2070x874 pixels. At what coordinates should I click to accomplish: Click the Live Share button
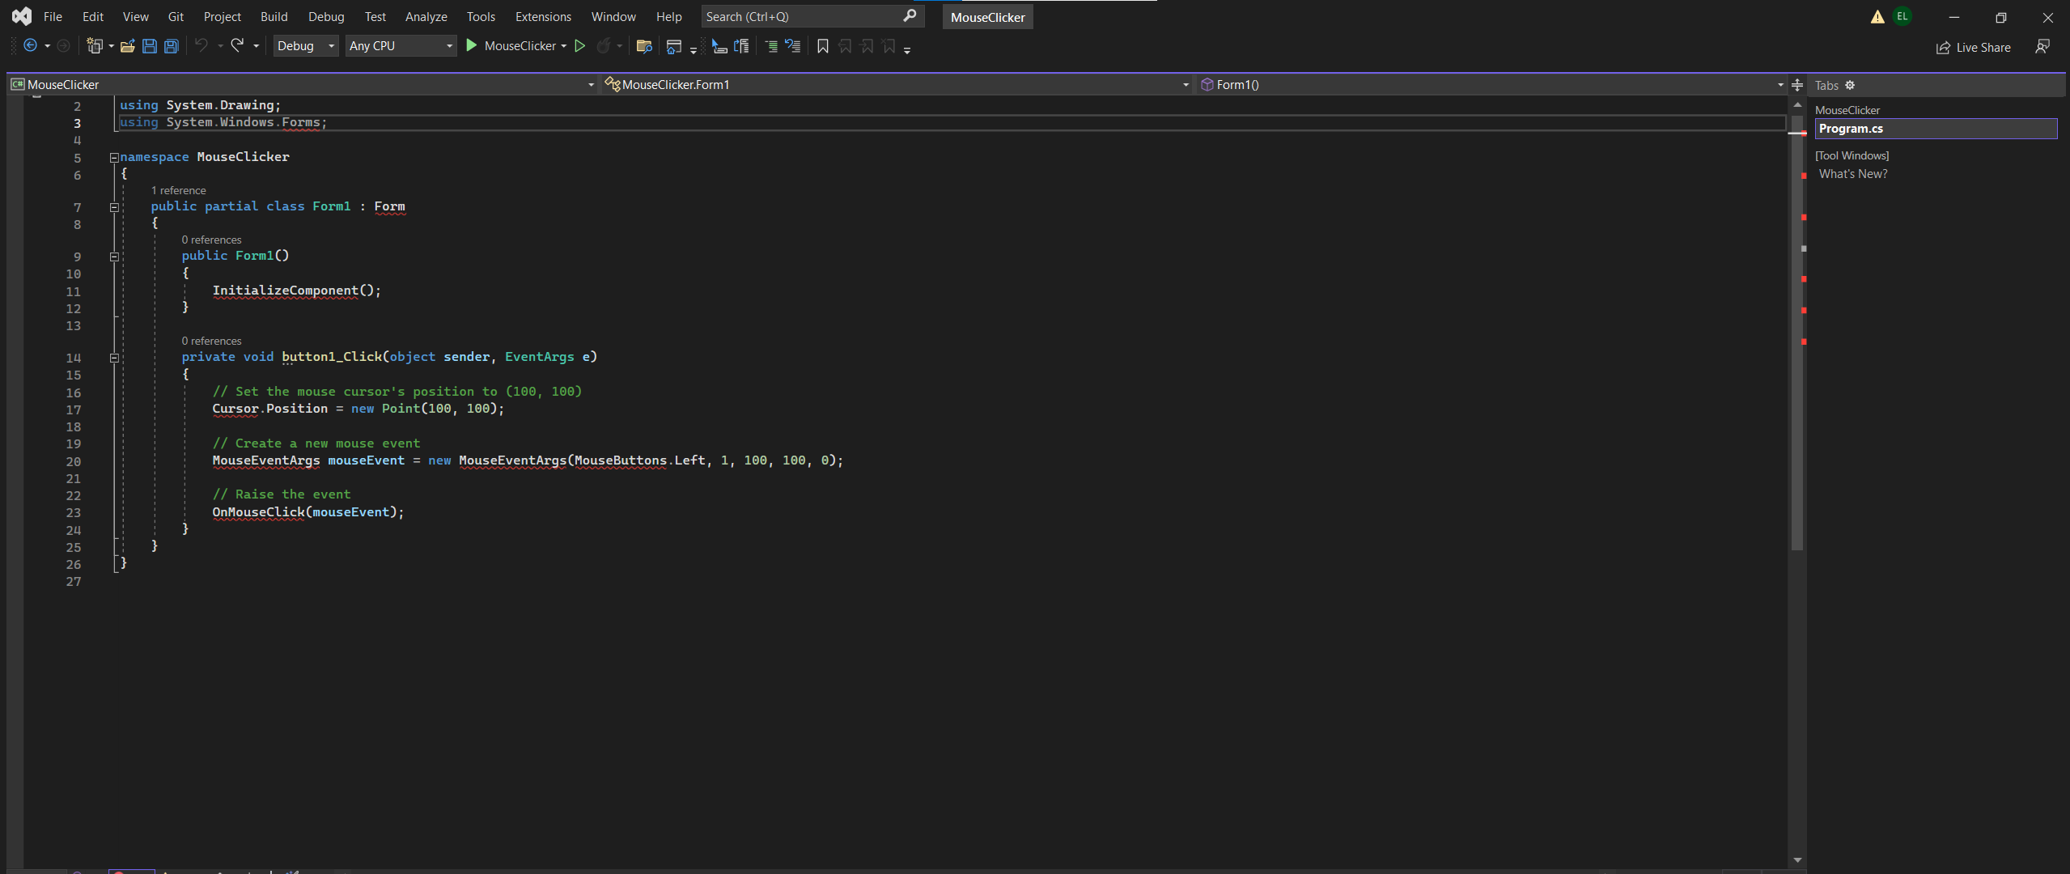(x=1973, y=48)
